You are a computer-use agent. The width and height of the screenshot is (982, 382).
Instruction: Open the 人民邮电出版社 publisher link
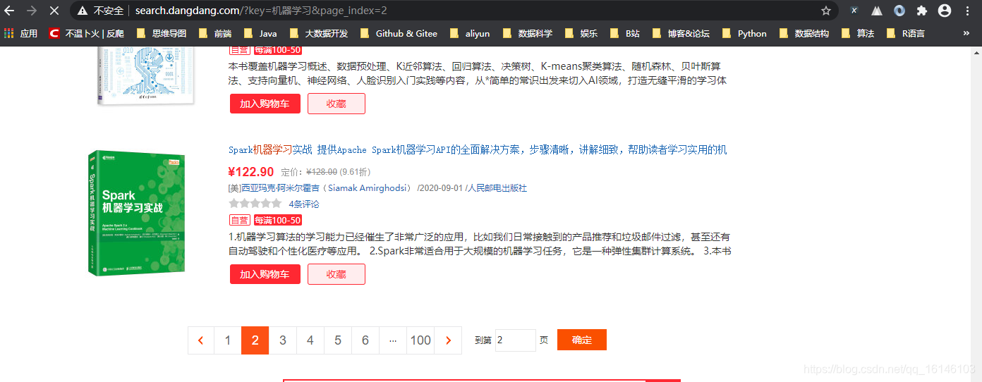(498, 188)
